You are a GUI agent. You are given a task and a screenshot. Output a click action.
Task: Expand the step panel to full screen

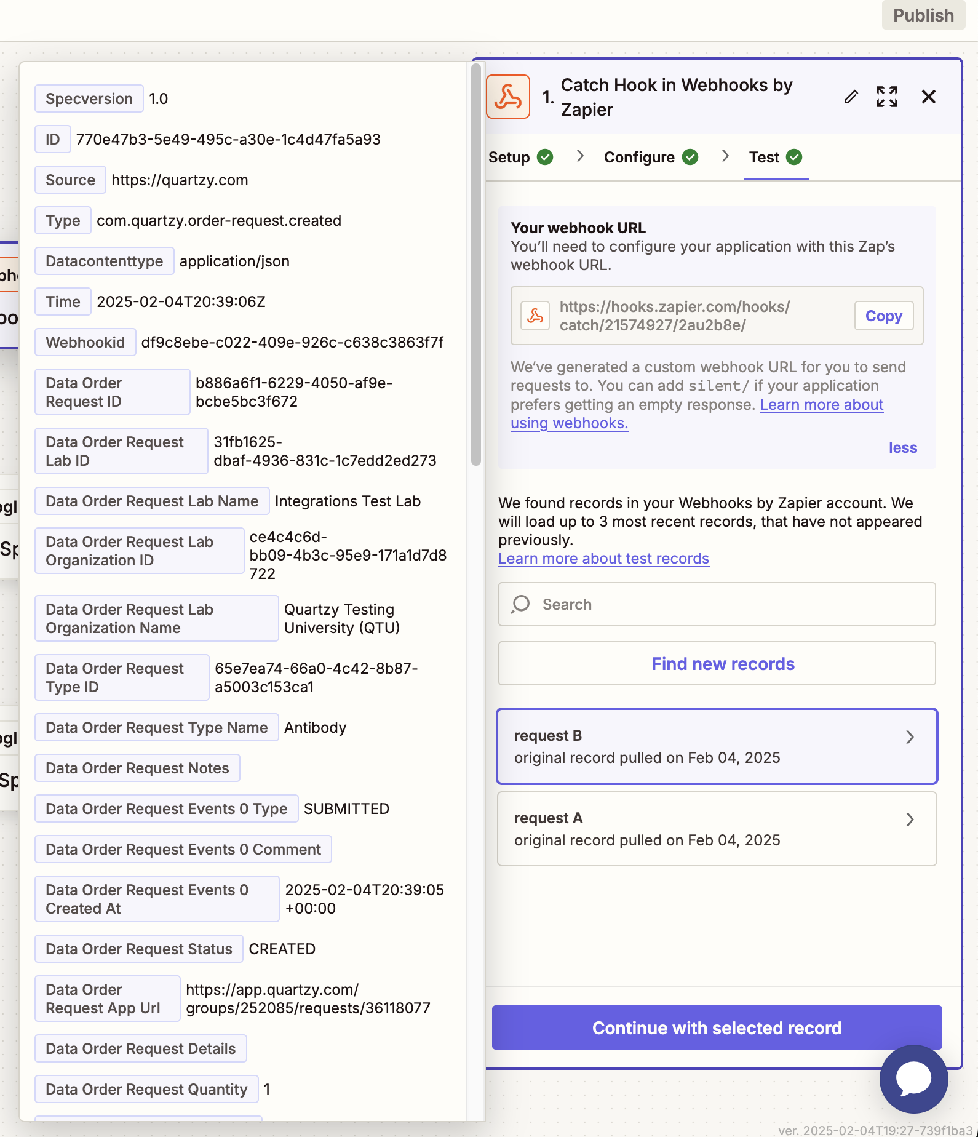pyautogui.click(x=887, y=97)
